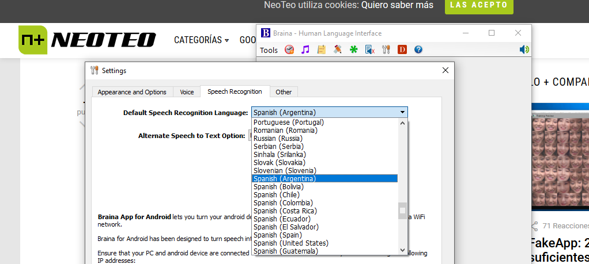Close the Settings dialog
The height and width of the screenshot is (264, 589).
tap(445, 70)
